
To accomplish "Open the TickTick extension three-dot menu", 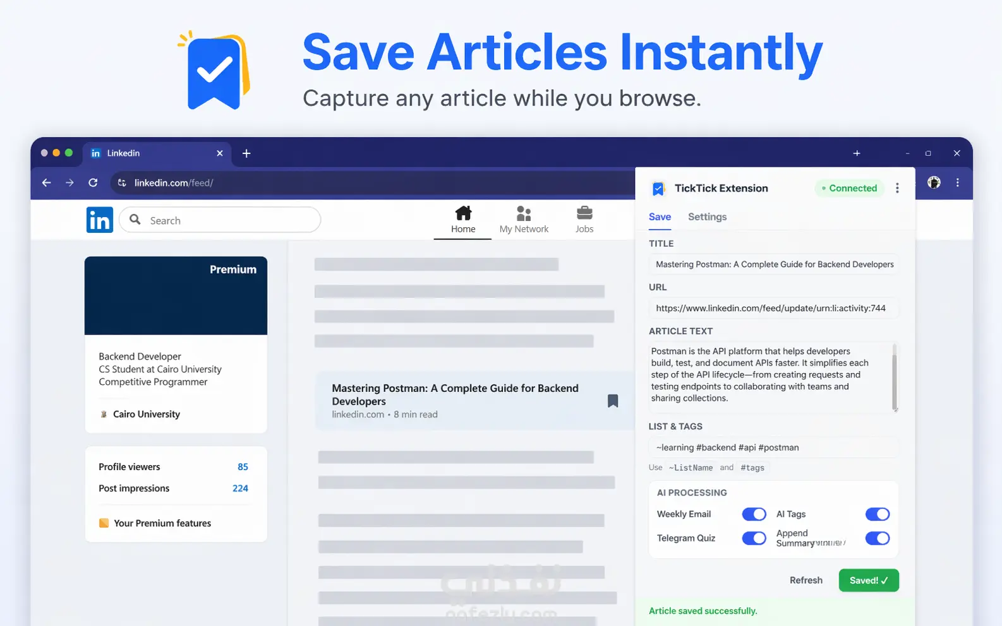I will click(897, 188).
